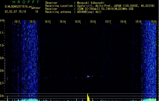Click the Receiving antenna field label
159x101 pixels.
pyautogui.click(x=58, y=12)
